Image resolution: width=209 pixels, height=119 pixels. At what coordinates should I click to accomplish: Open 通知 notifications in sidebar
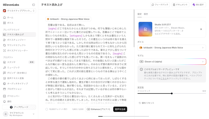pyautogui.click(x=10, y=101)
